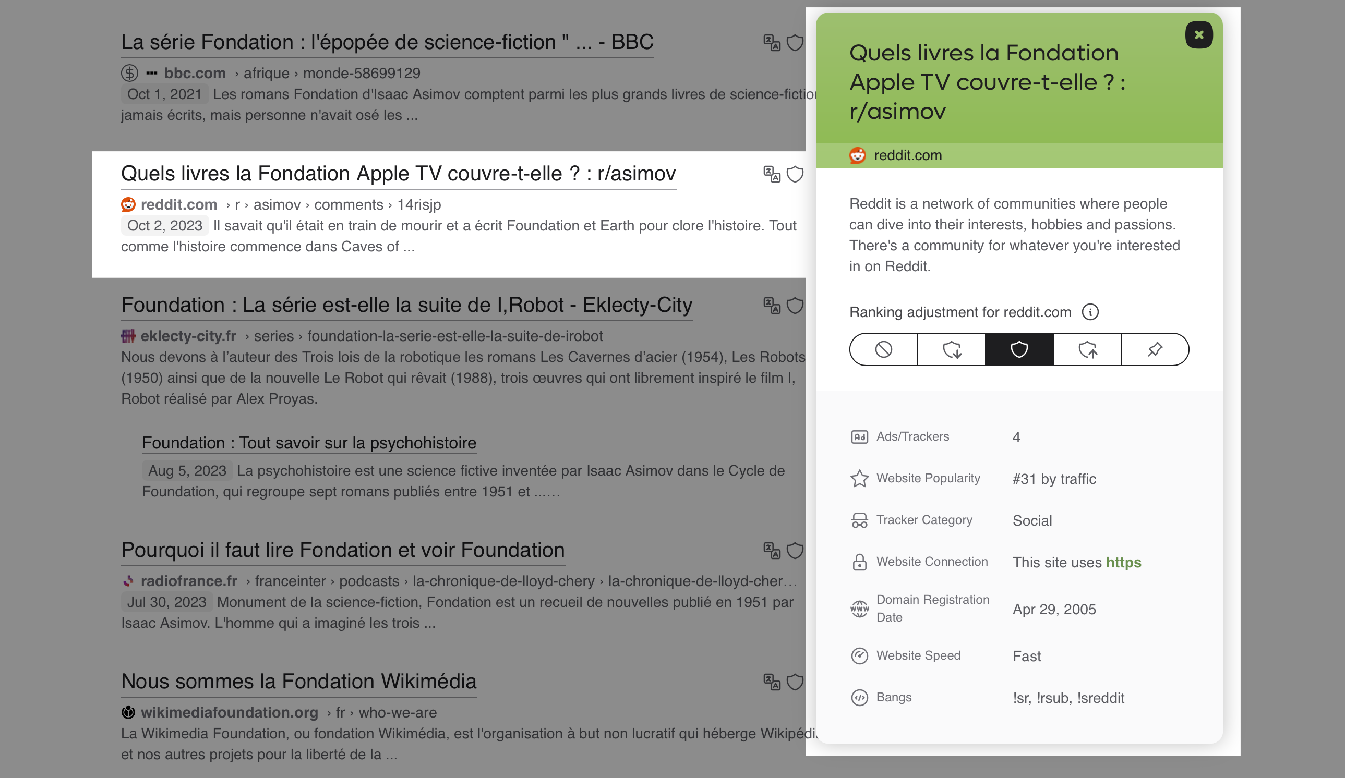The height and width of the screenshot is (778, 1345).
Task: Select the Lower ranking option for reddit.com
Action: (x=951, y=349)
